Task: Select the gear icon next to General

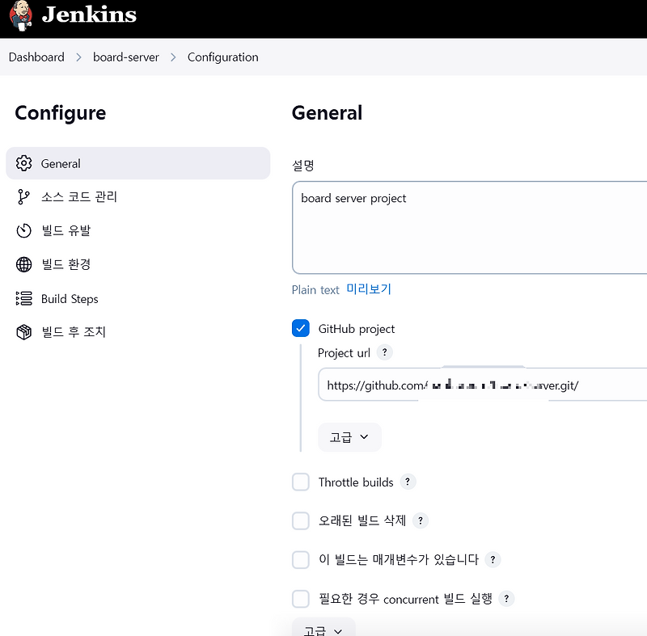Action: (x=25, y=162)
